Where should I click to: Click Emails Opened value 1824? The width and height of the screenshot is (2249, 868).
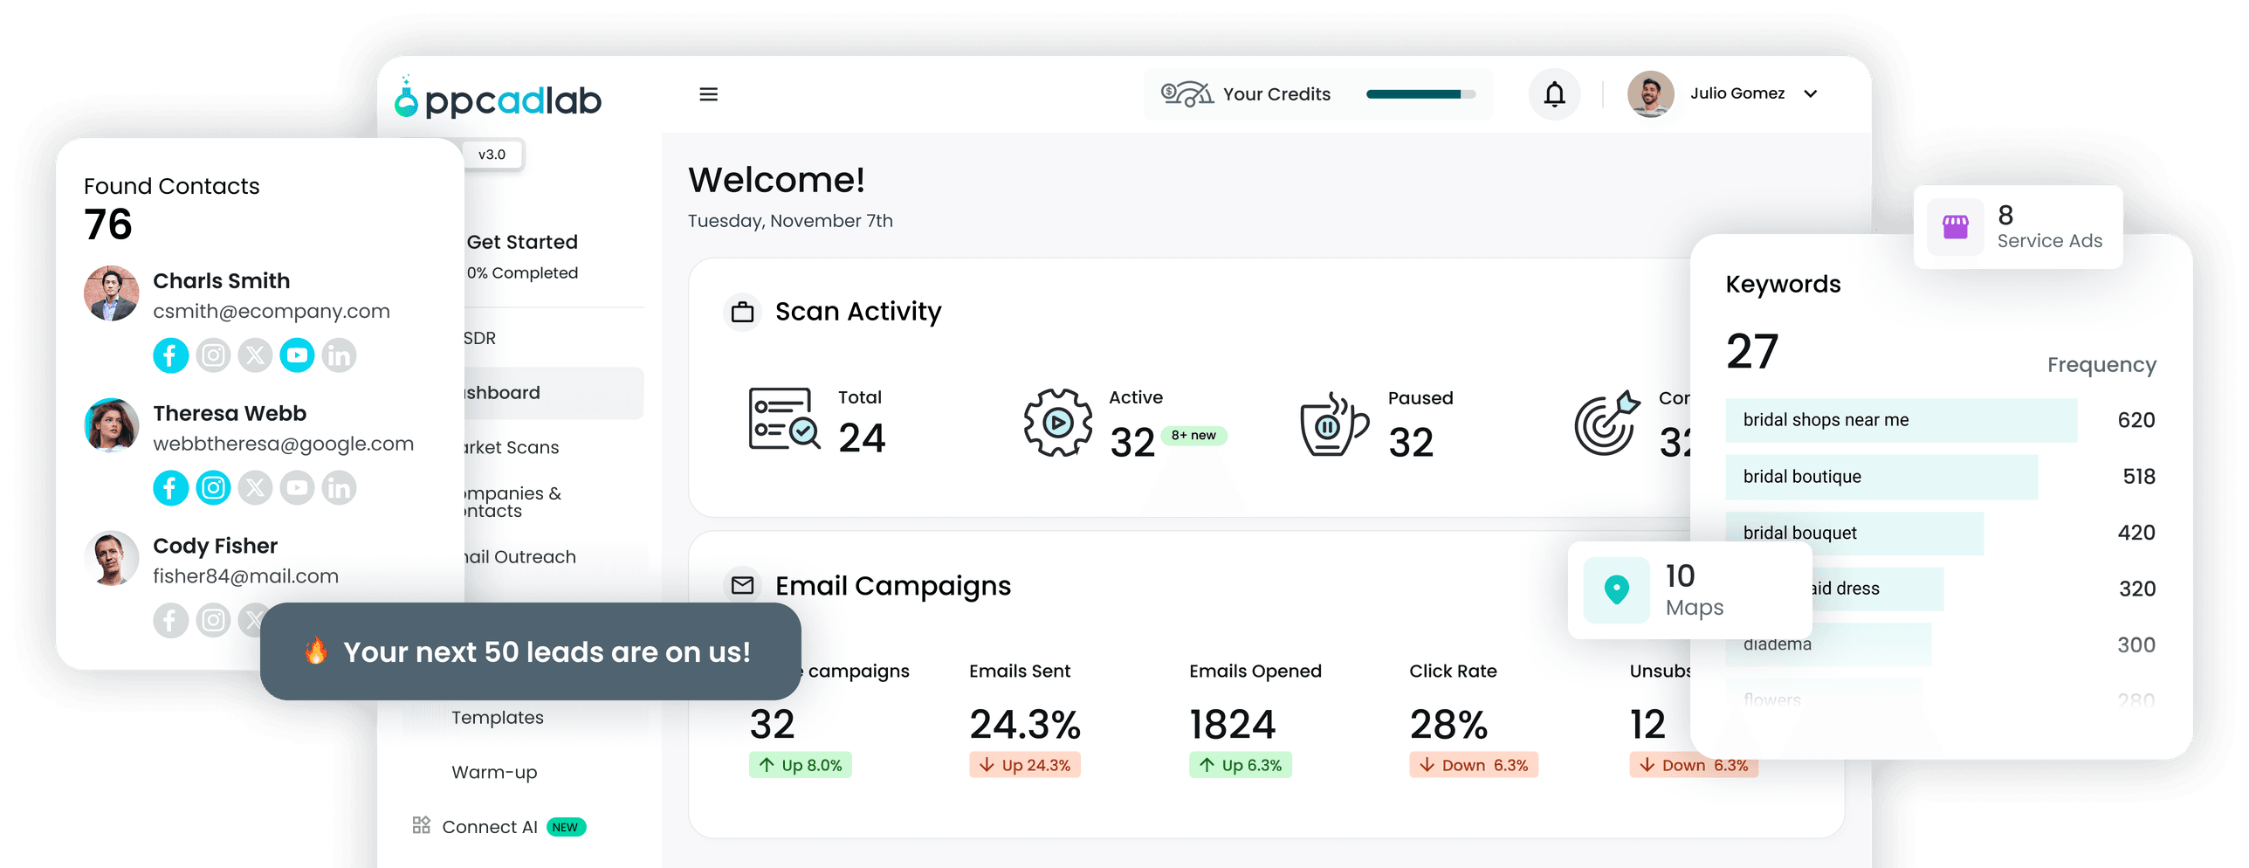[1232, 724]
